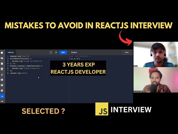The width and height of the screenshot is (178, 134).
Task: Click the top webcam feed with headset
Action: (x=156, y=54)
